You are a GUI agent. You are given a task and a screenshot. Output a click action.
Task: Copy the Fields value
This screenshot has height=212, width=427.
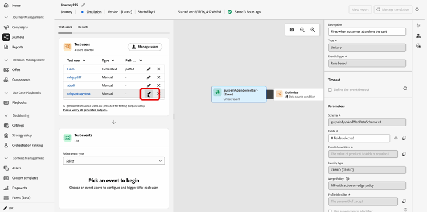coord(404,138)
